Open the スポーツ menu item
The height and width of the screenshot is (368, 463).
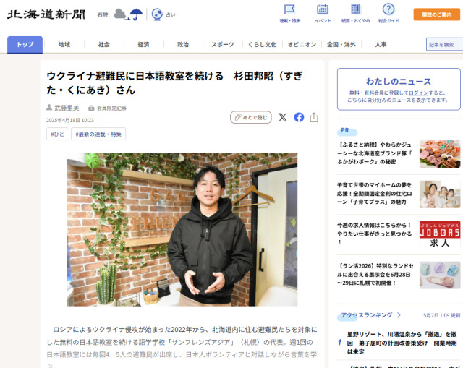coord(223,45)
